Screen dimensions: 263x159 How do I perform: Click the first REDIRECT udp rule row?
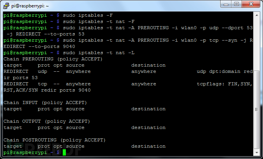coord(78,71)
